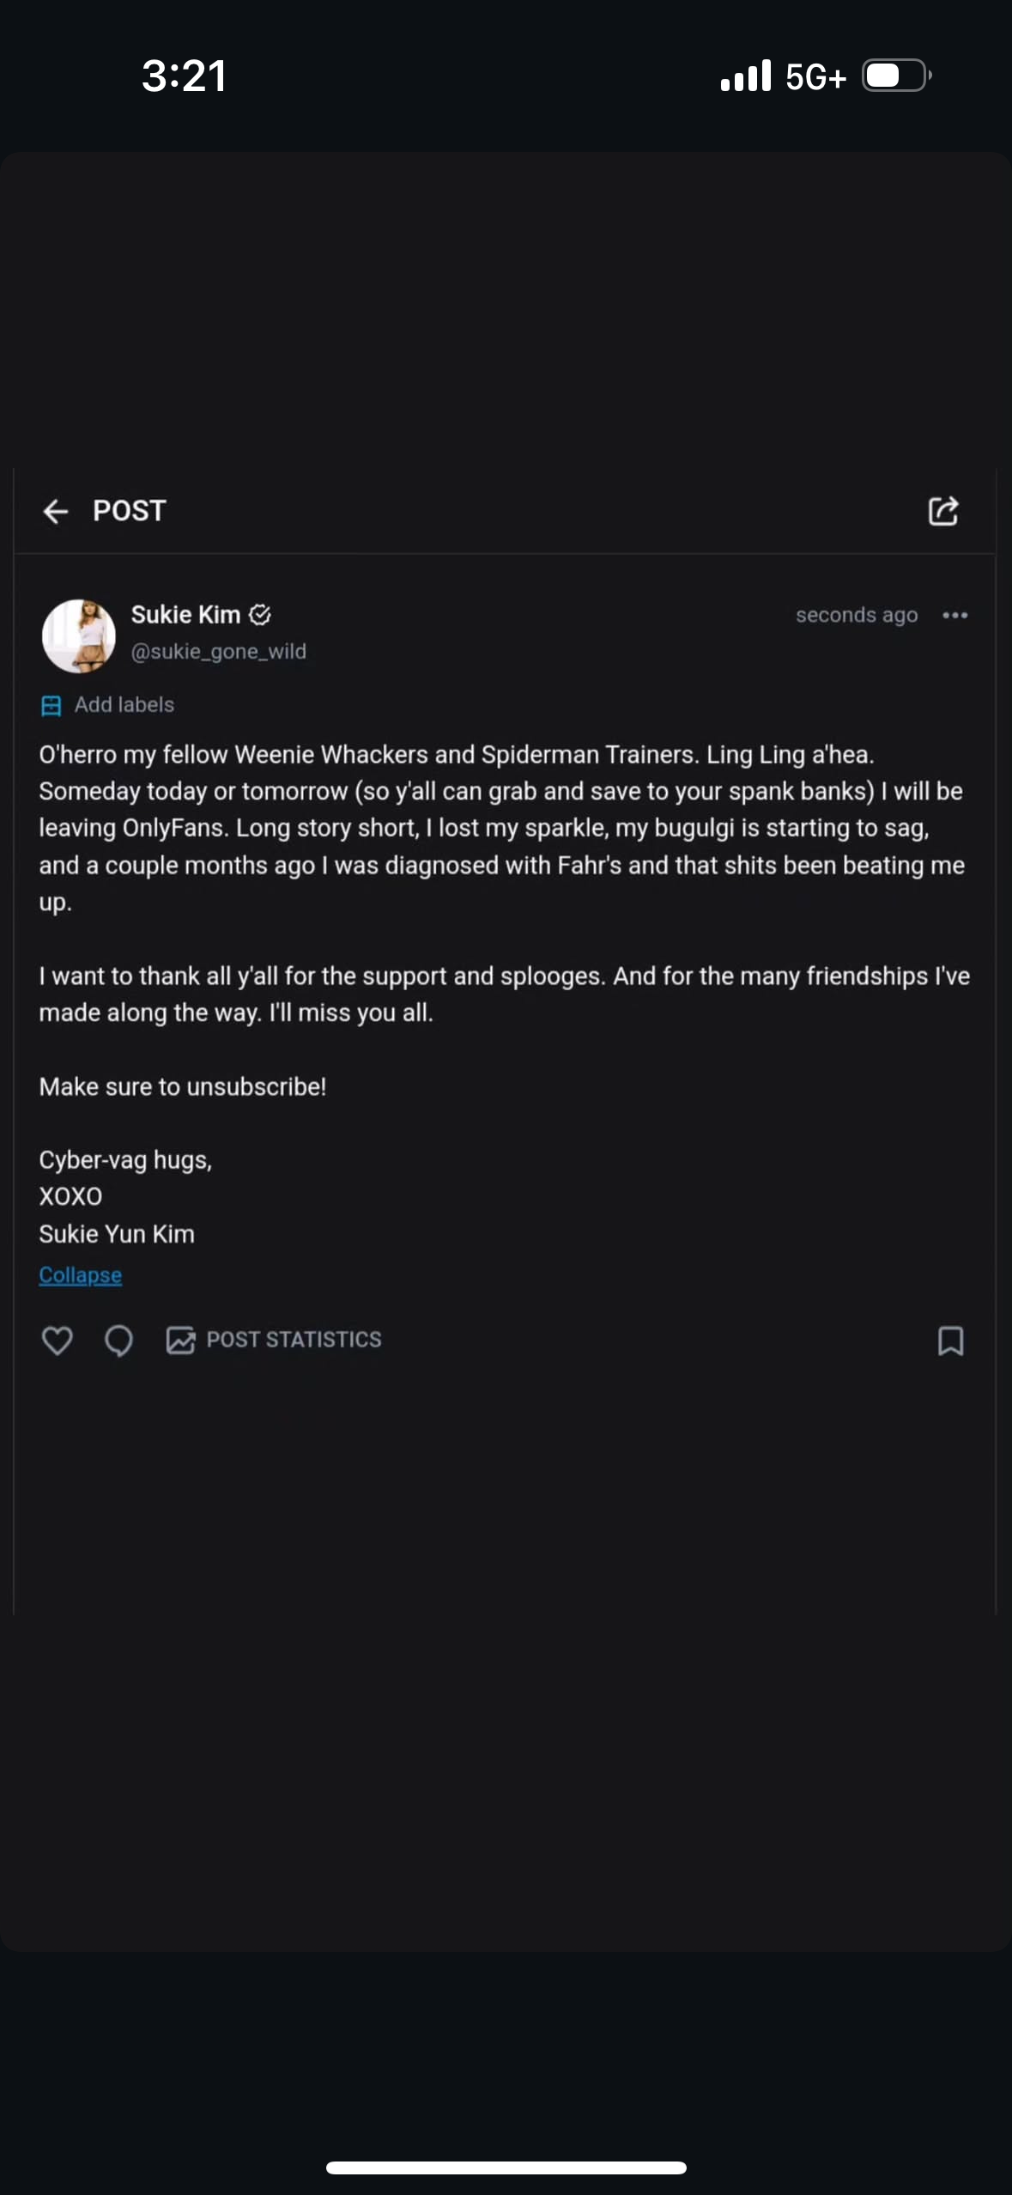1012x2195 pixels.
Task: Tap the share icon in the post header
Action: tap(942, 511)
